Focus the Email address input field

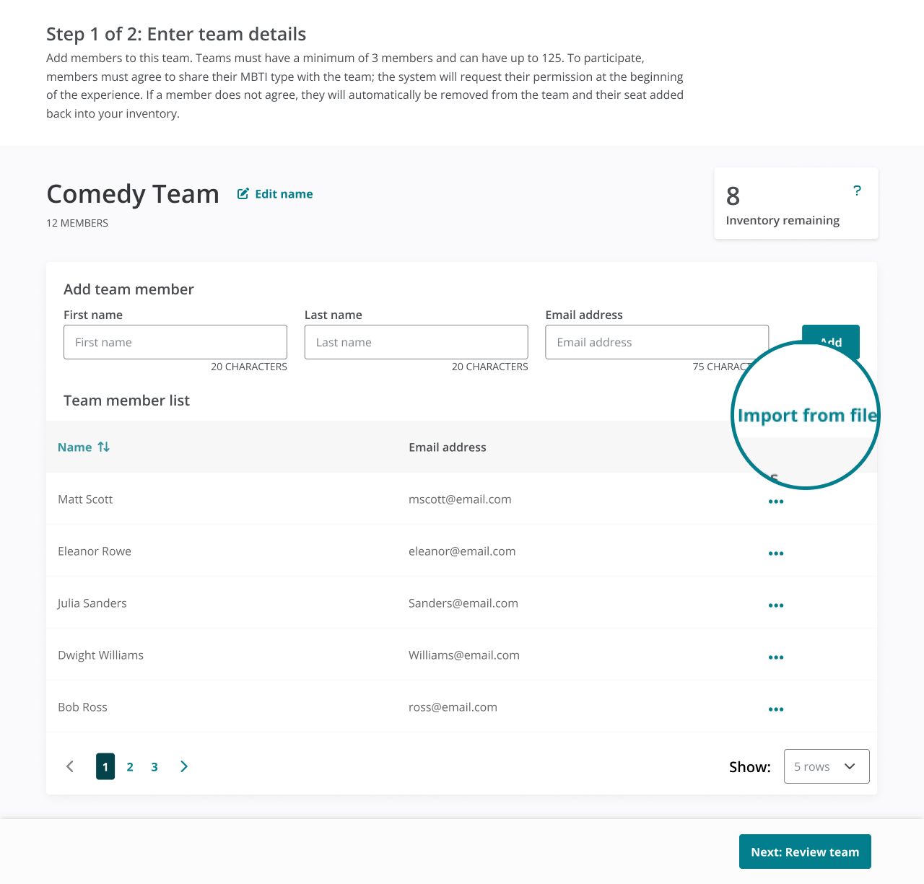coord(657,342)
